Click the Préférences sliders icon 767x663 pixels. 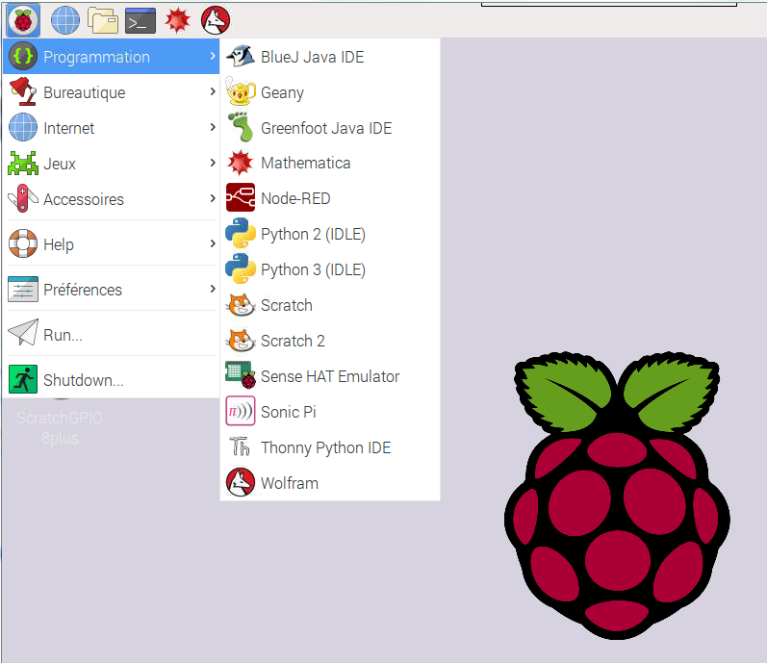coord(23,289)
